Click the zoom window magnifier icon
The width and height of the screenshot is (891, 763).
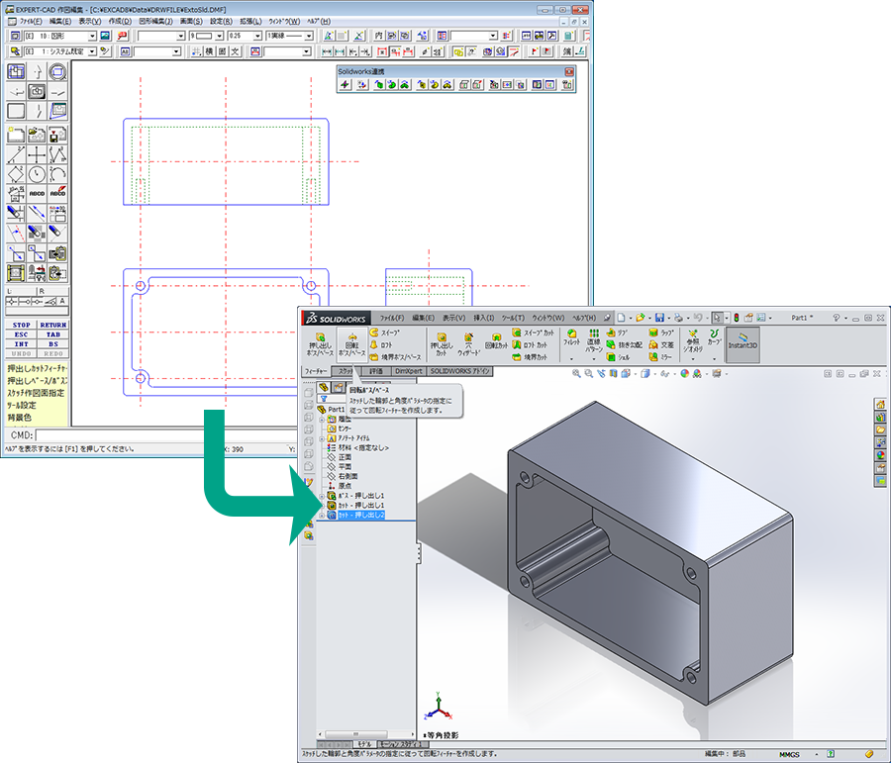tap(57, 72)
